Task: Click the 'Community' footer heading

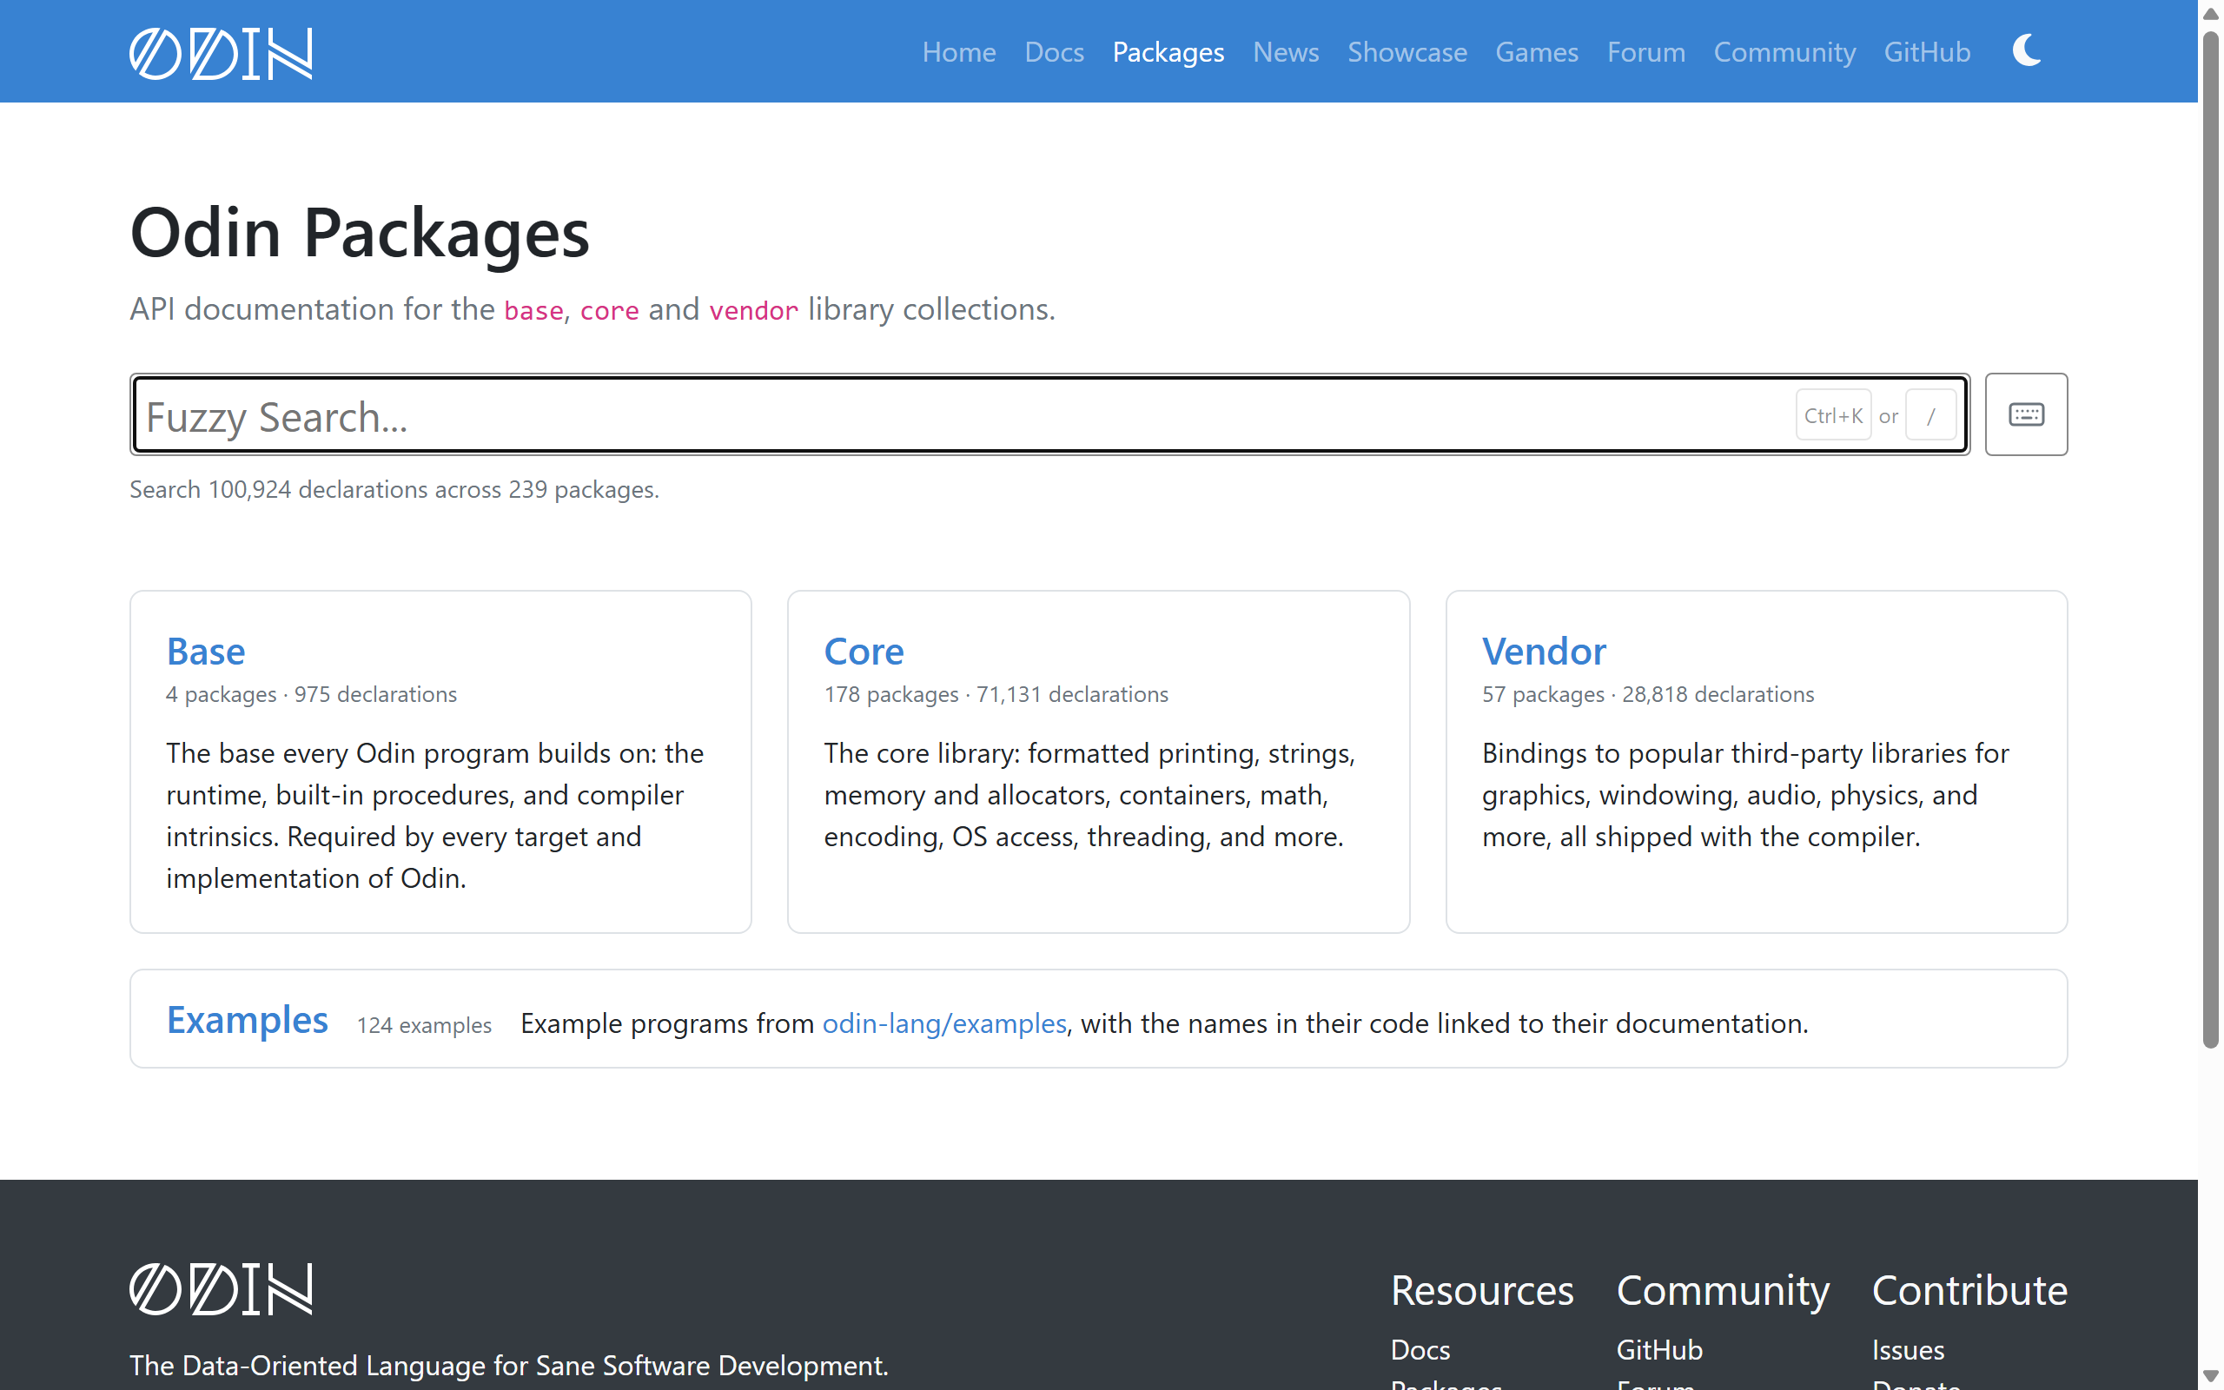Action: (1723, 1291)
